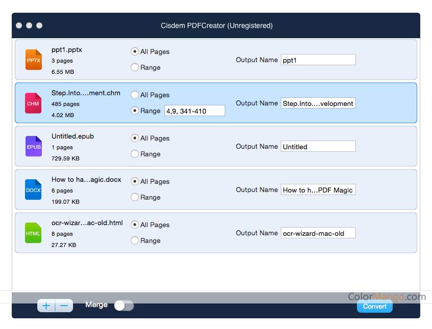Click the '3 pages' count text
The image size is (432, 329).
62,61
